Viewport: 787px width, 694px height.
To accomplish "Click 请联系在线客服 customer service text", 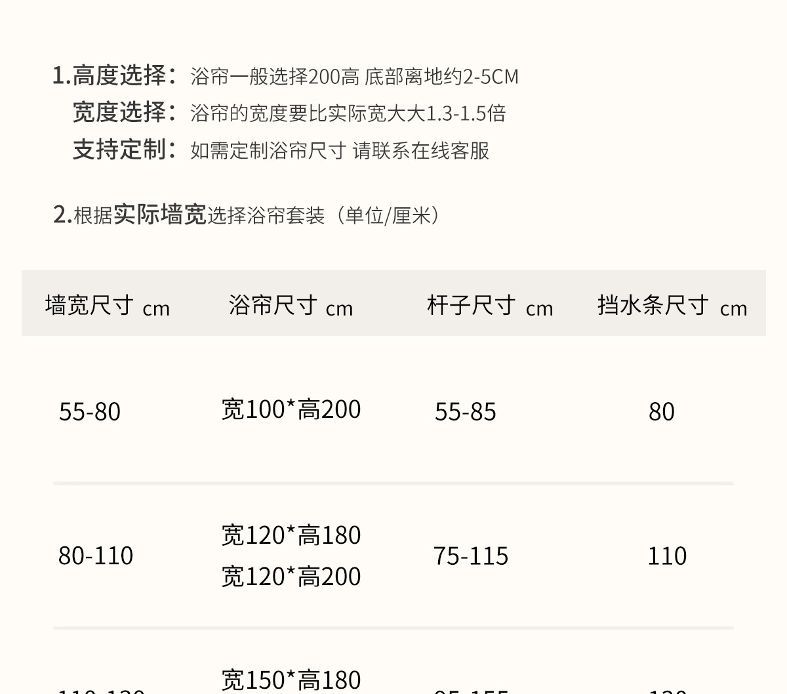I will coord(421,151).
